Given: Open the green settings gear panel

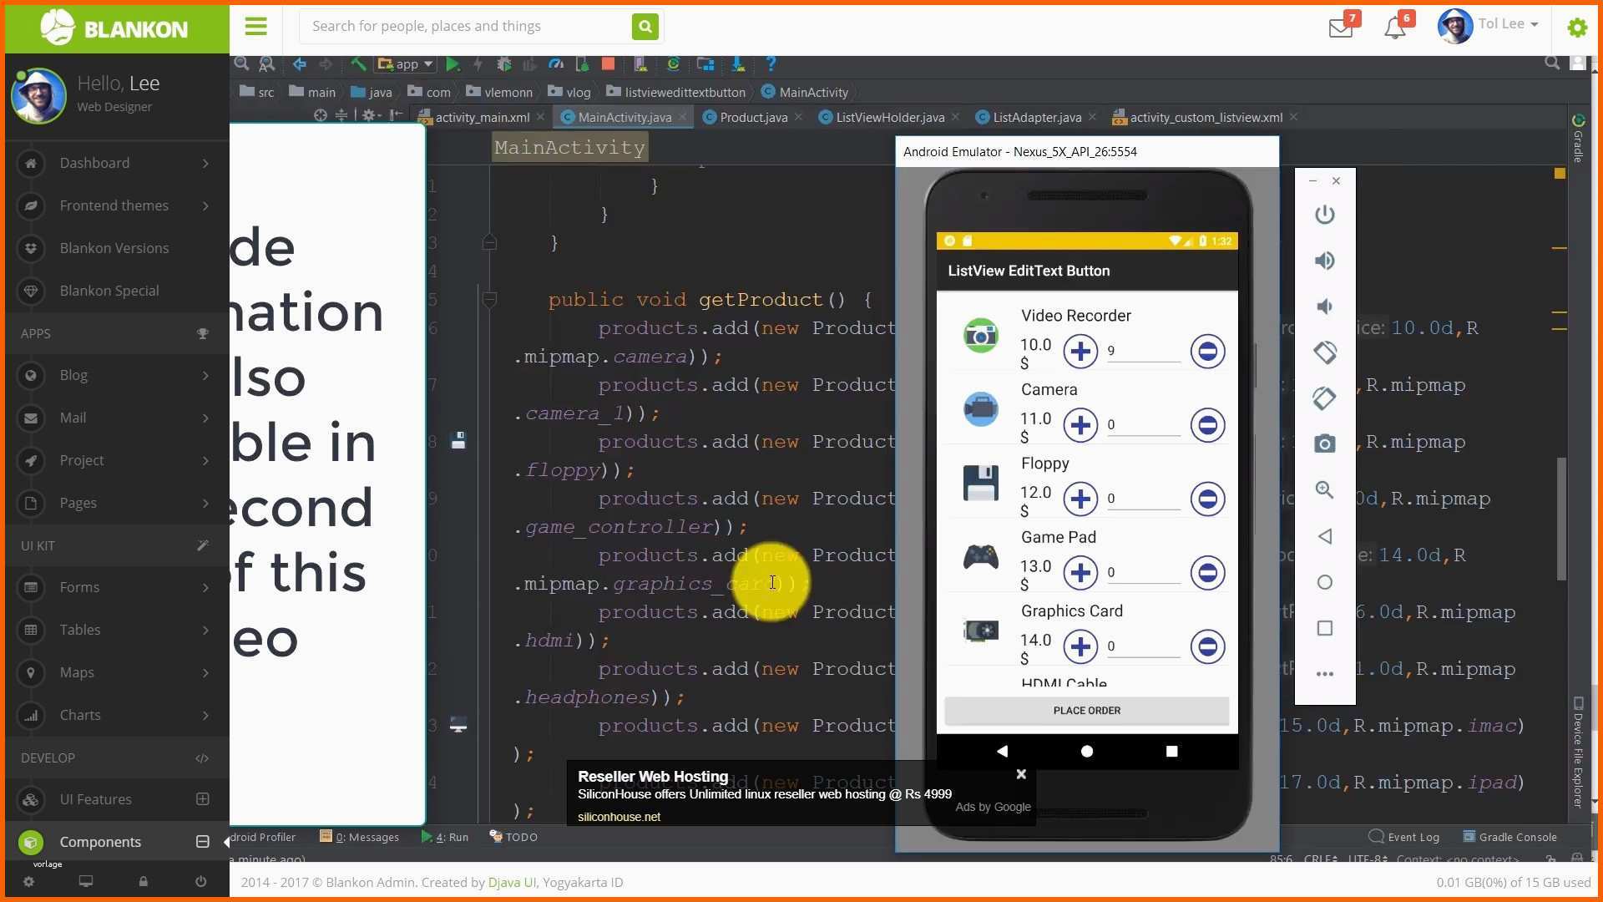Looking at the screenshot, I should tap(1577, 28).
